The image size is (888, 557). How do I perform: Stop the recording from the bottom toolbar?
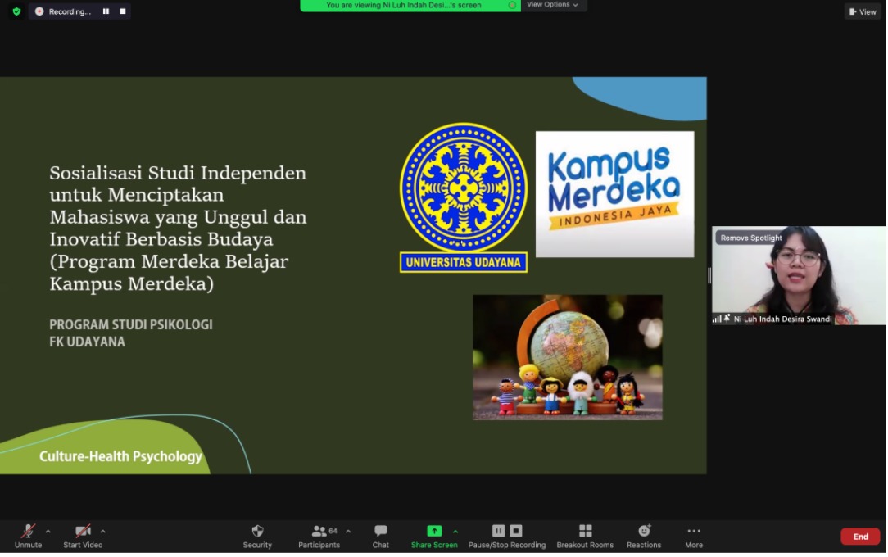click(516, 531)
